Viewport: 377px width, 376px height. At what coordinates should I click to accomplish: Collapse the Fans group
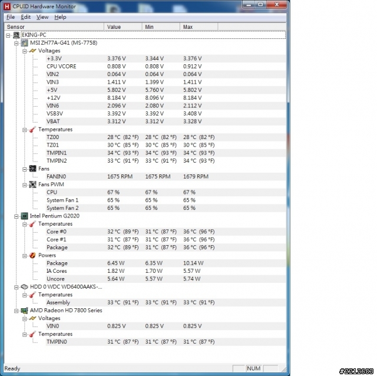25,169
